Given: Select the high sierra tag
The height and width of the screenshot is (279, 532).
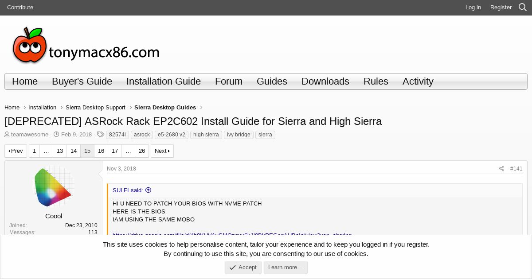Looking at the screenshot, I should [206, 135].
